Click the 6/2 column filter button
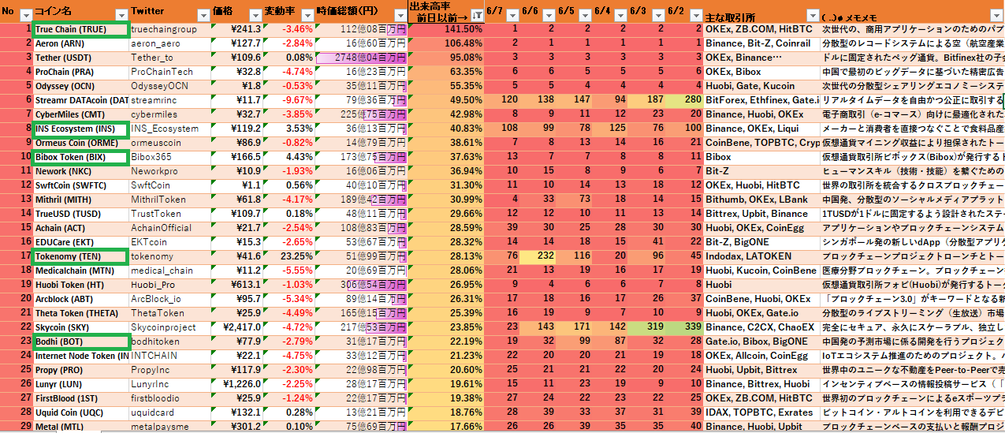Viewport: 1005px width, 433px height. (694, 15)
